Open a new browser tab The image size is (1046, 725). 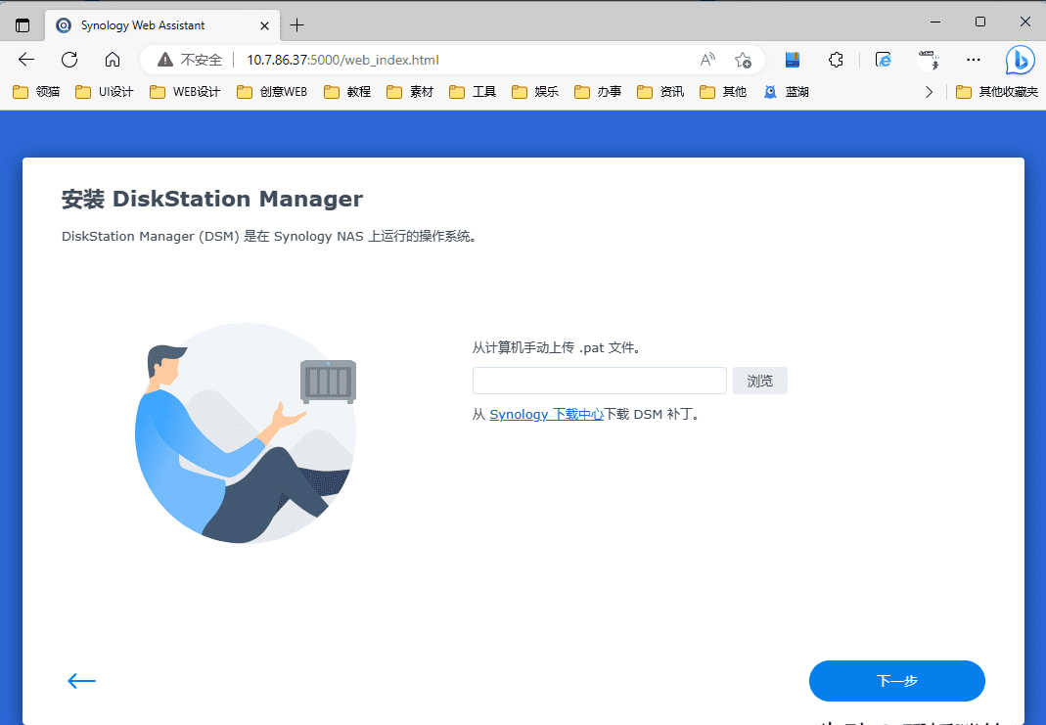(x=297, y=24)
